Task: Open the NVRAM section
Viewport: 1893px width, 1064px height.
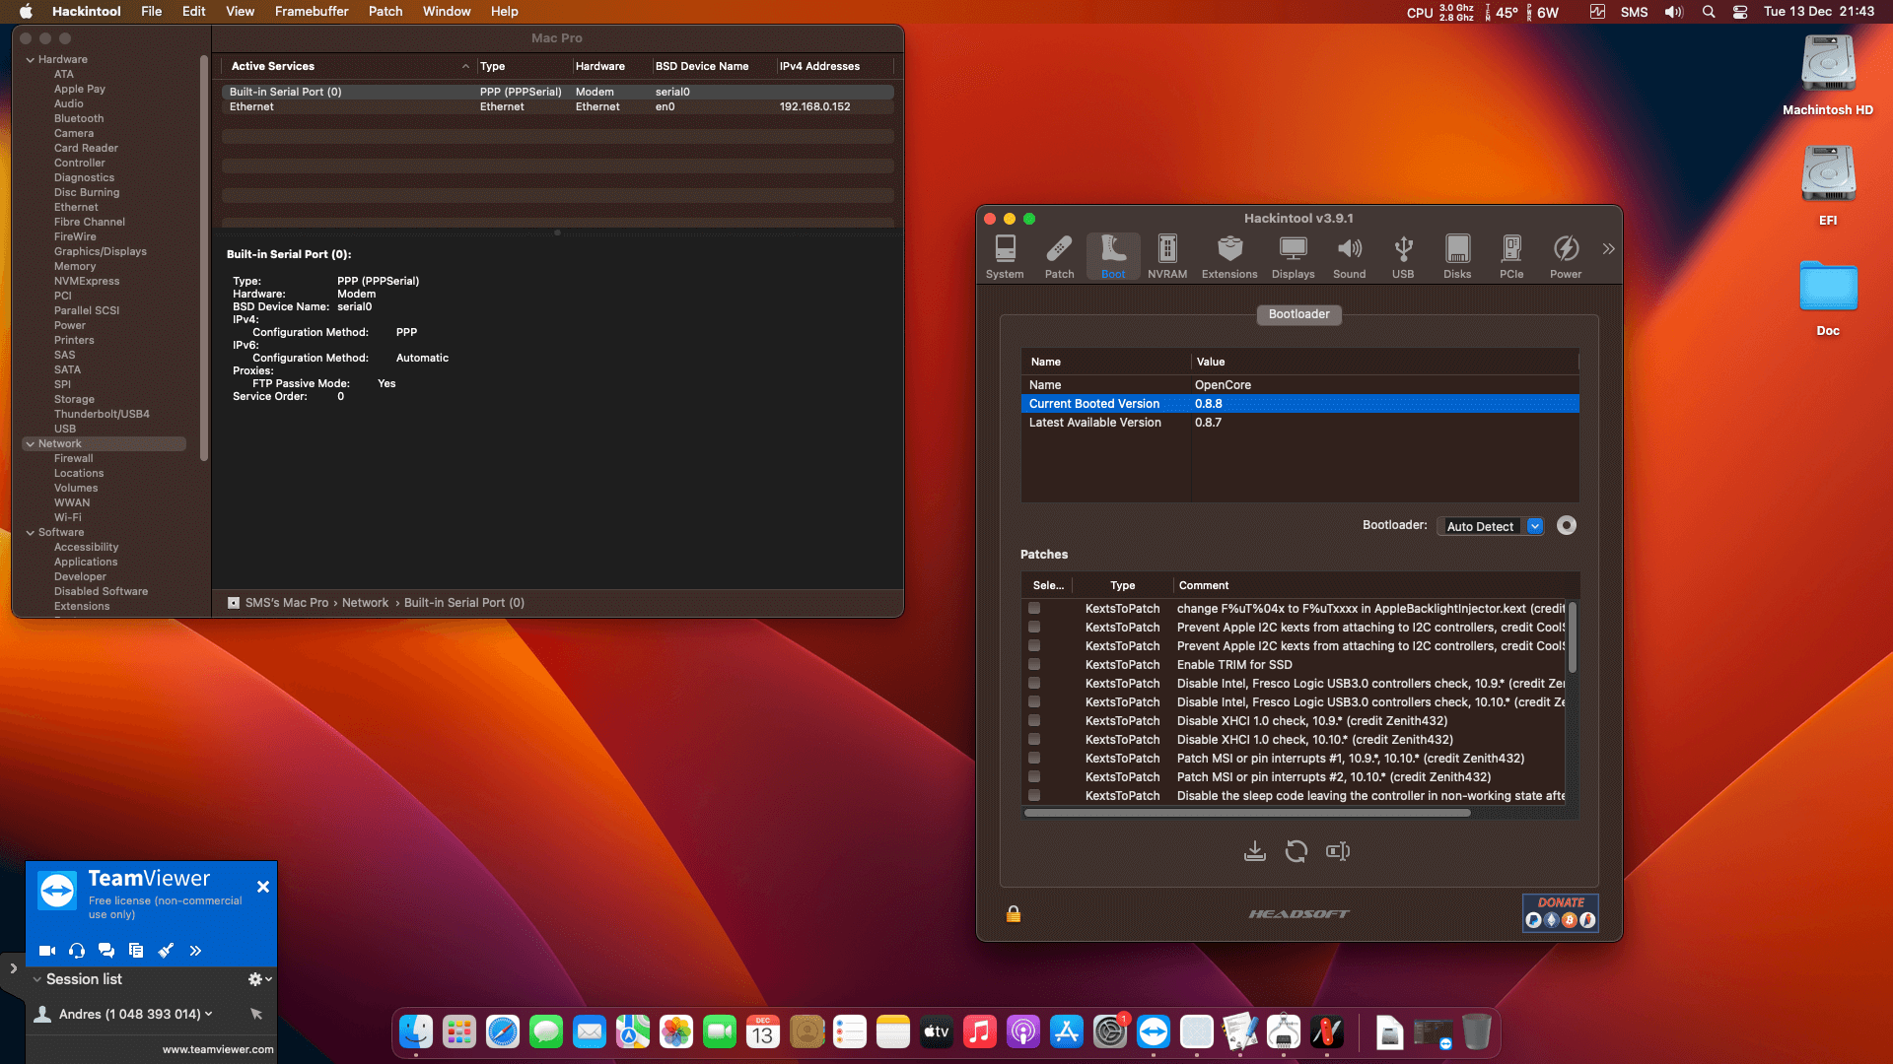Action: coord(1166,256)
